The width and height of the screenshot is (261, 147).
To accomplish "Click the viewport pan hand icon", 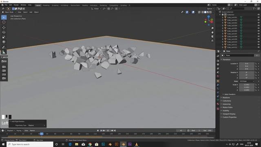I will click(x=212, y=32).
